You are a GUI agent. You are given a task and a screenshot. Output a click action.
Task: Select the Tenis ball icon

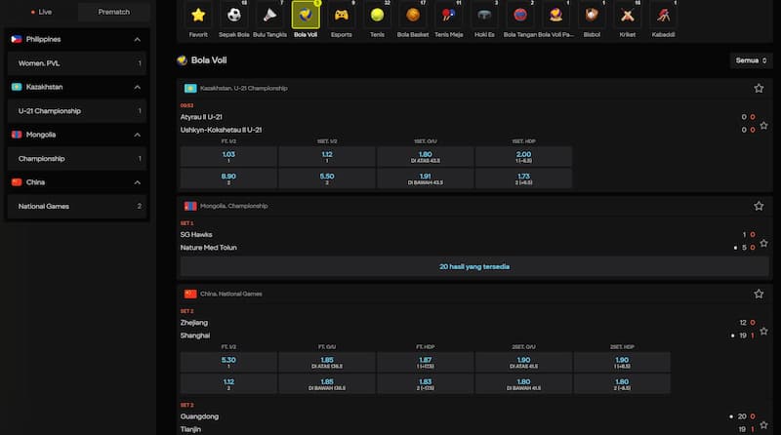377,17
